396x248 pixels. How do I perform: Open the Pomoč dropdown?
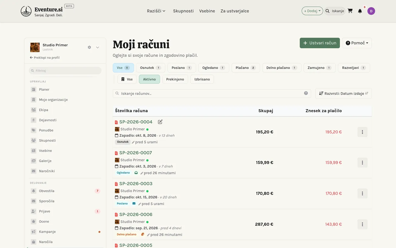point(357,43)
